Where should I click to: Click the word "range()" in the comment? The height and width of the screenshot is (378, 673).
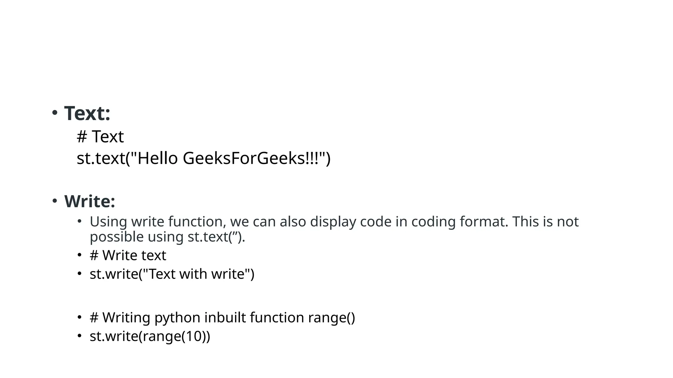coord(332,318)
